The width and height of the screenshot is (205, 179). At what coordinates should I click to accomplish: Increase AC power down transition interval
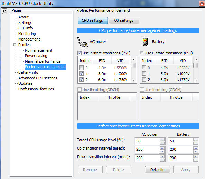162,156
